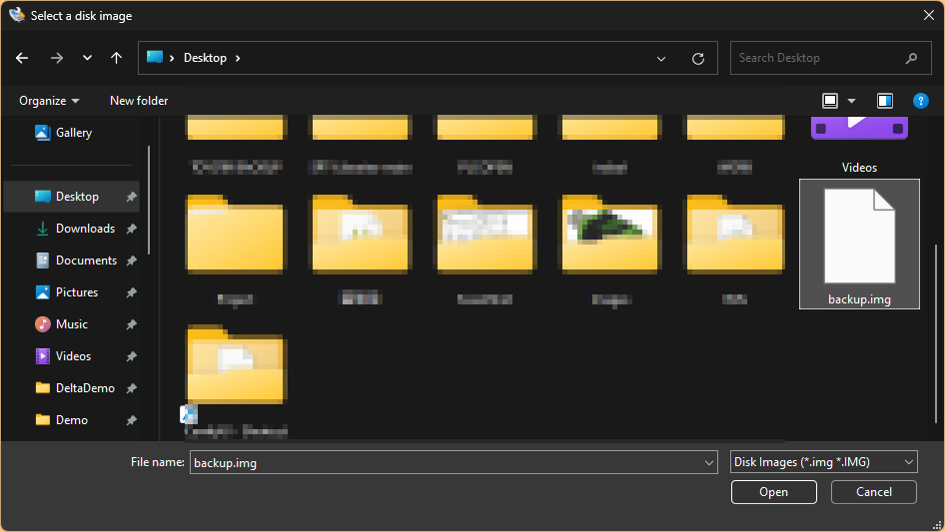The image size is (945, 532).
Task: Click pin icon next to Desktop
Action: tap(131, 197)
